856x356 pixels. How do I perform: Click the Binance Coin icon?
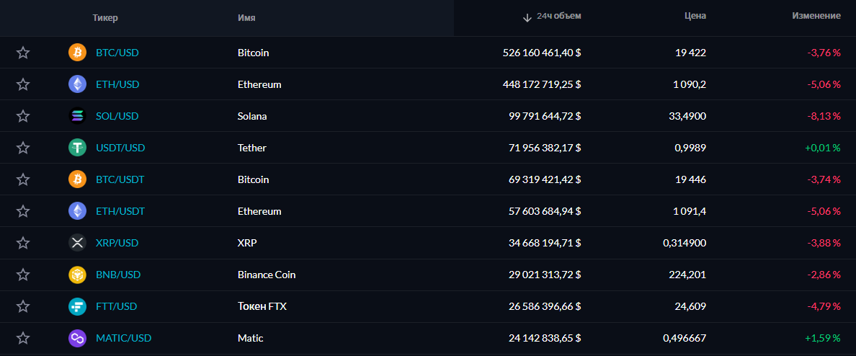[77, 275]
